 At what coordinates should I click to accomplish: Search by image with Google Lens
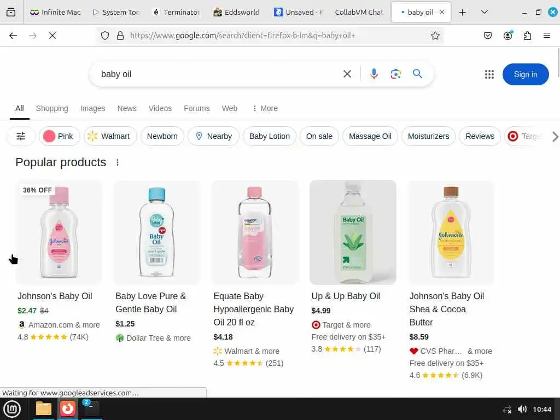click(396, 74)
